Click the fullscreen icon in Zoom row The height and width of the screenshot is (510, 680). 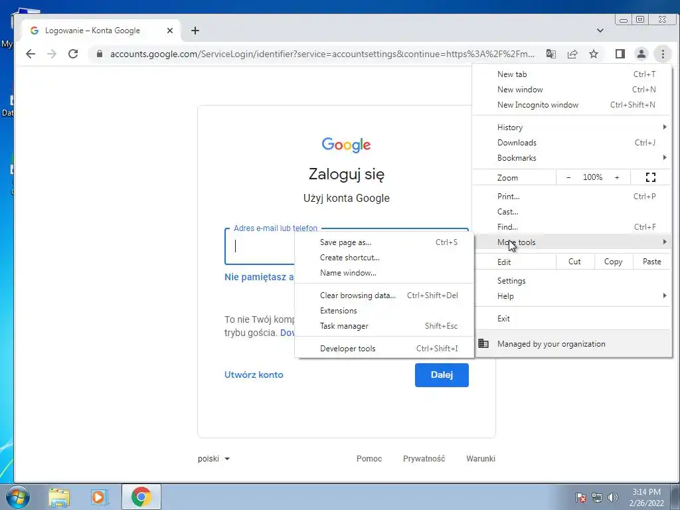pos(651,177)
